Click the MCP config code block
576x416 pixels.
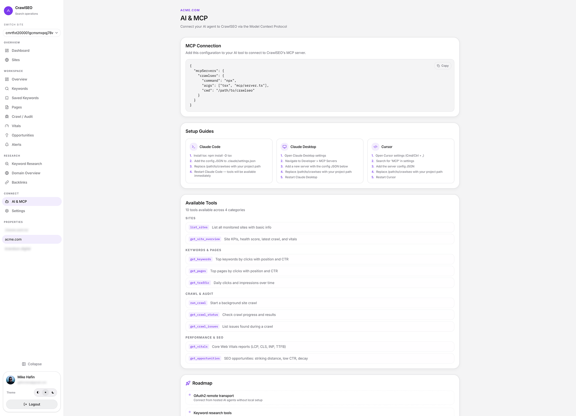(320, 85)
